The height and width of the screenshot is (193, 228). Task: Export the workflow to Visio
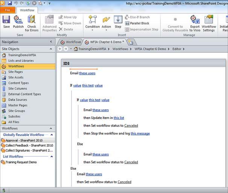pos(195,23)
